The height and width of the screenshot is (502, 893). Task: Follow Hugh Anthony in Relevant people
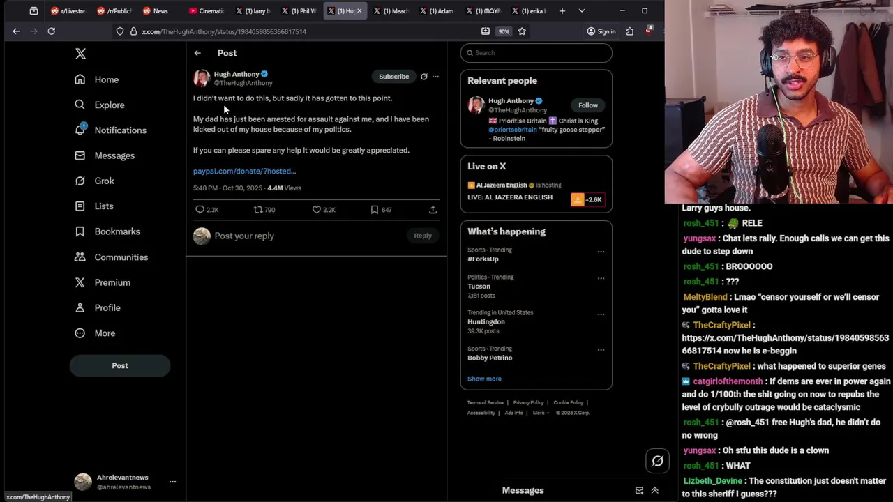tap(588, 105)
